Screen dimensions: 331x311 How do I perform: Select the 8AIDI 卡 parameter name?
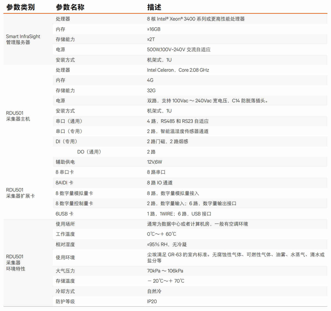[64, 183]
